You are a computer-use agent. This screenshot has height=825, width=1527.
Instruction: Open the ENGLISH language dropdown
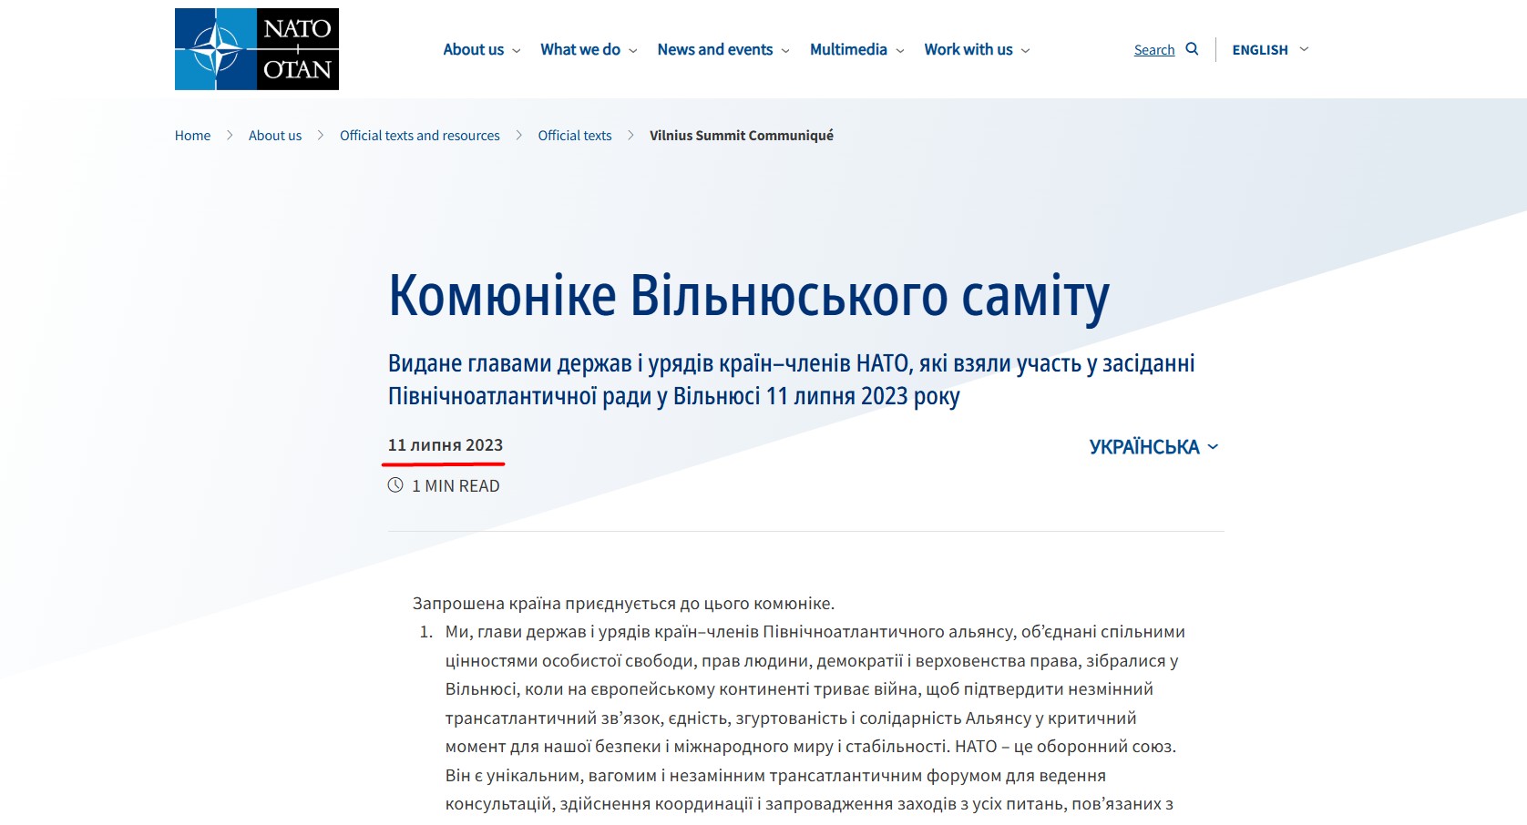1271,50
